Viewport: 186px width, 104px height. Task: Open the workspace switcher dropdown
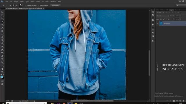pyautogui.click(x=181, y=5)
